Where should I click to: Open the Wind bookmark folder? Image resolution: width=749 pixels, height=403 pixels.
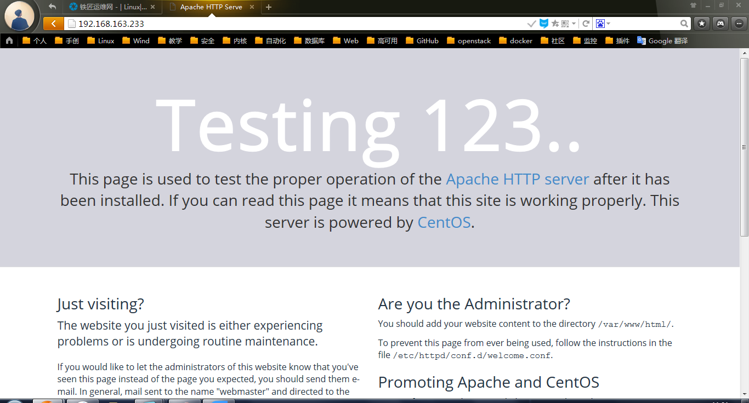pyautogui.click(x=136, y=41)
